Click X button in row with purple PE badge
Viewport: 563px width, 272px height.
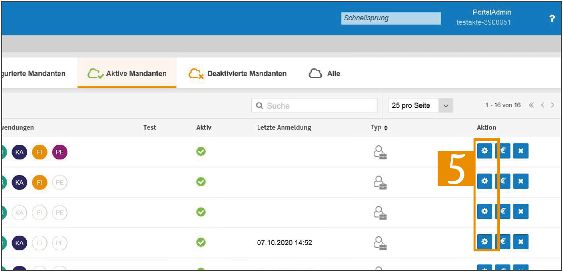(x=521, y=151)
